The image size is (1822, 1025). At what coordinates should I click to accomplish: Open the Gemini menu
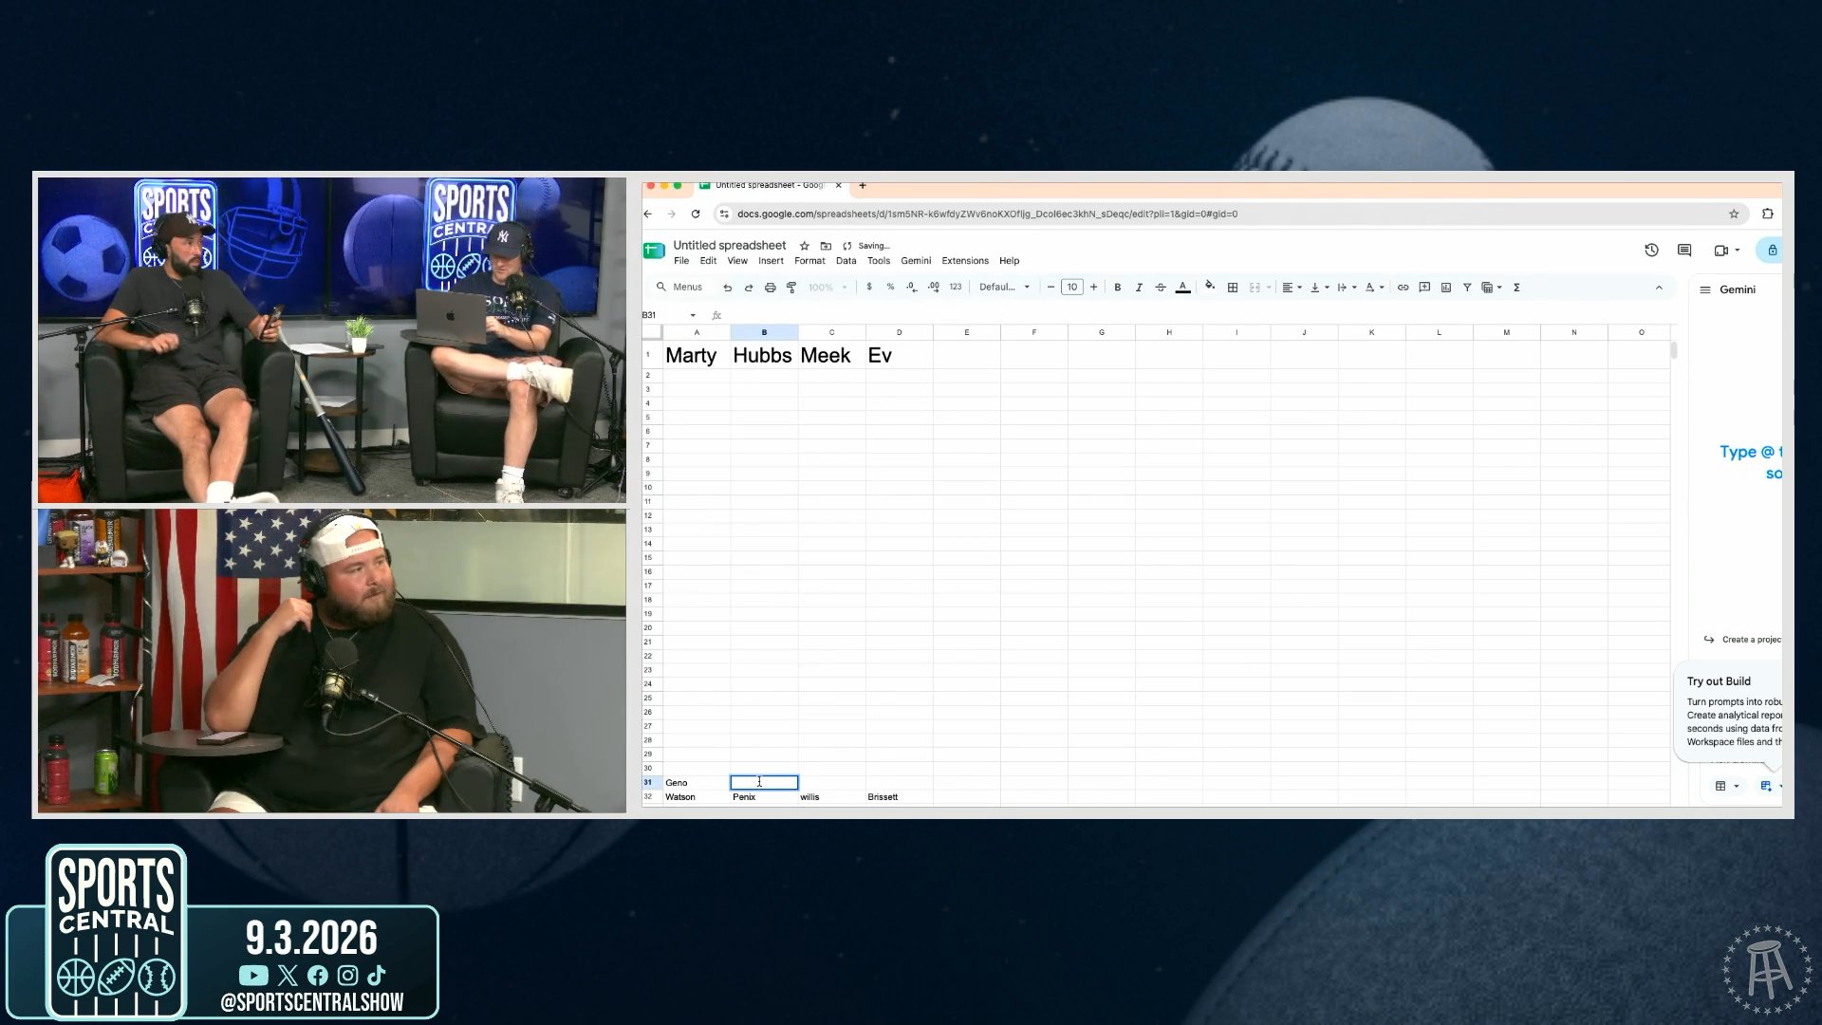916,261
